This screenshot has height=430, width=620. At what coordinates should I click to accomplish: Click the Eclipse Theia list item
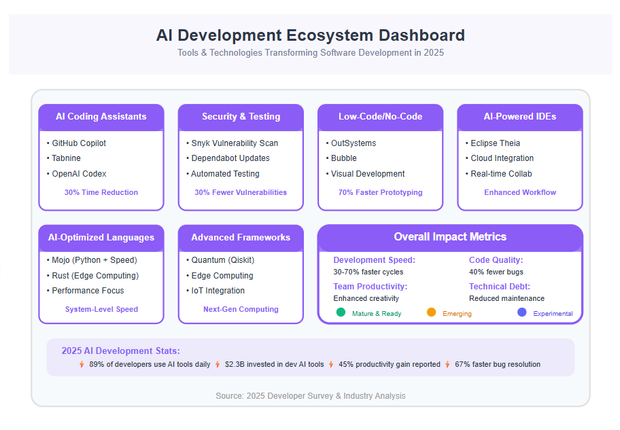pyautogui.click(x=493, y=143)
